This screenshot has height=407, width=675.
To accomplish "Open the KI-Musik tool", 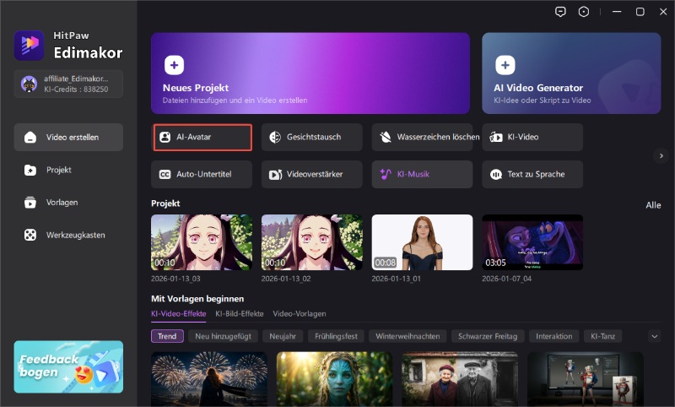I will pyautogui.click(x=422, y=174).
